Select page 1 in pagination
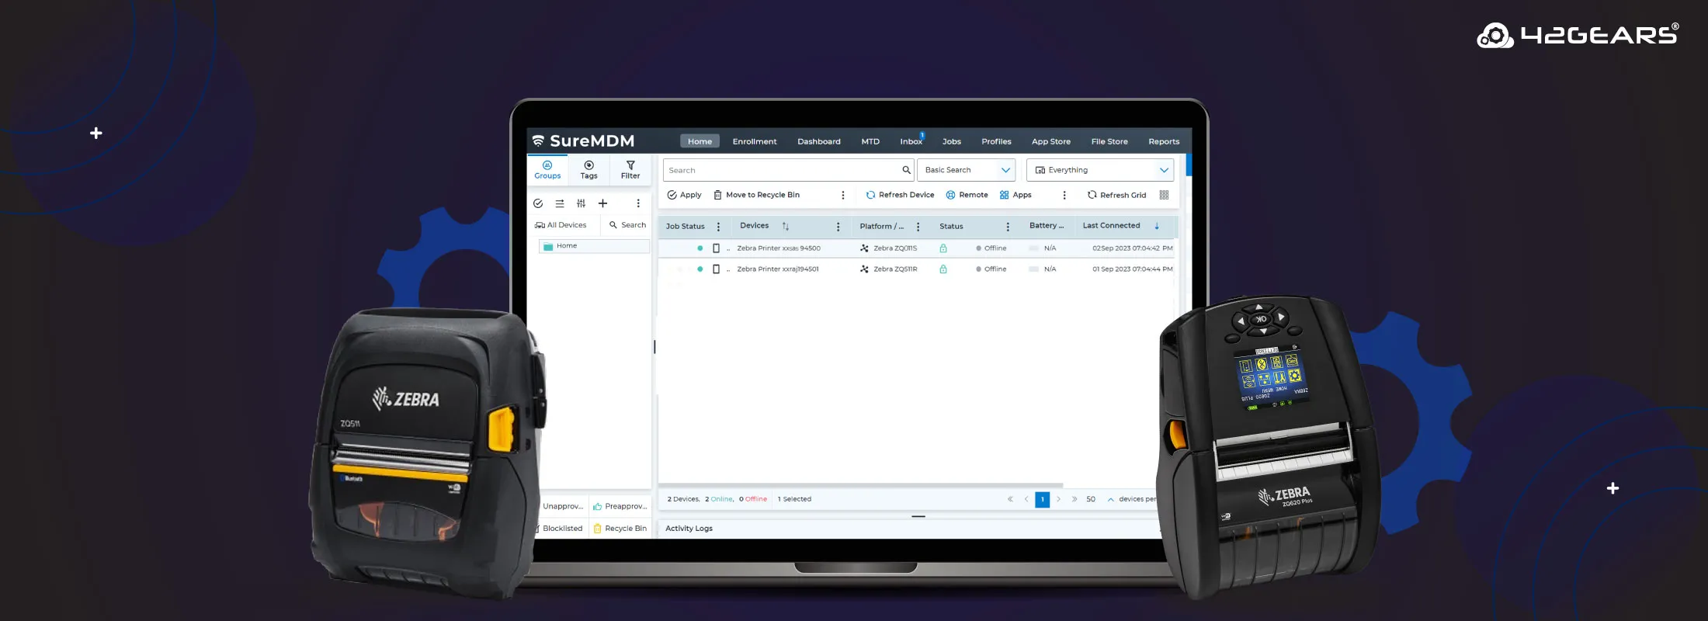This screenshot has width=1708, height=621. click(x=1043, y=499)
